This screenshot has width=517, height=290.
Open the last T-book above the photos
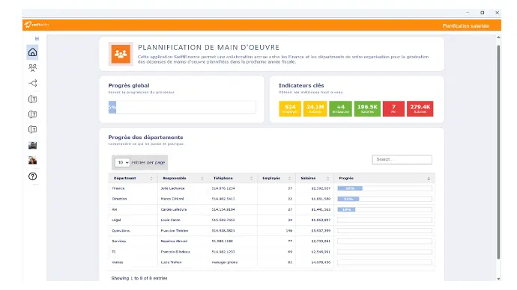32,129
